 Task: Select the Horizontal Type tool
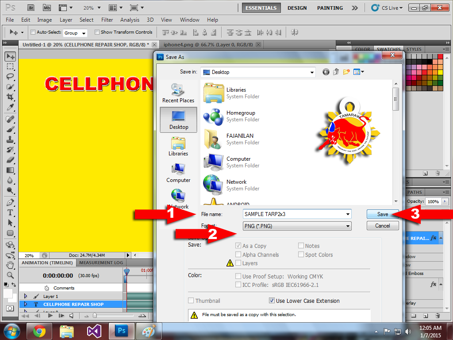click(x=10, y=212)
